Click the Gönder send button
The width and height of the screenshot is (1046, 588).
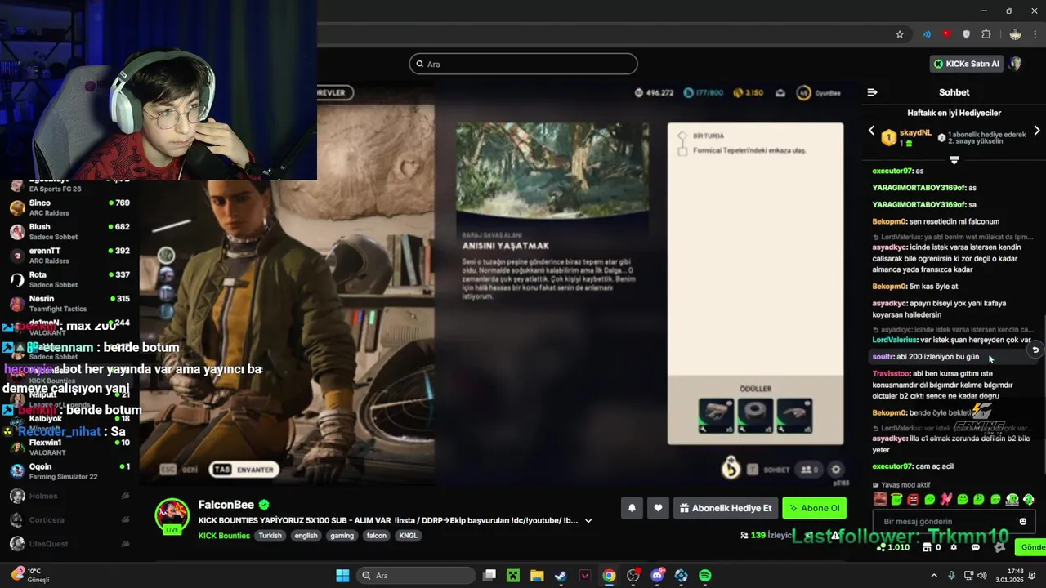point(1032,547)
